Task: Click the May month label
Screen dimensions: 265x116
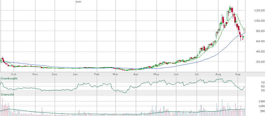Action: (156, 74)
